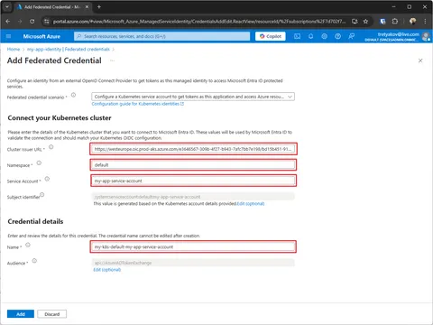
Task: Show info for Audience
Action: tap(34, 261)
